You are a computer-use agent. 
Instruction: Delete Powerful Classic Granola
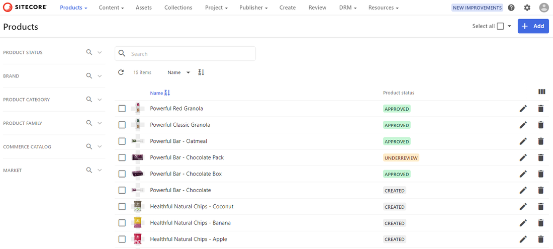point(540,125)
